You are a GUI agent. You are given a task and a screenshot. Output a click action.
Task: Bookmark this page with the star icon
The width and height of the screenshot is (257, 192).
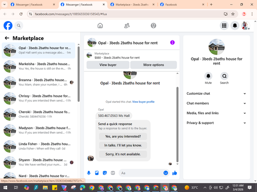(233, 14)
